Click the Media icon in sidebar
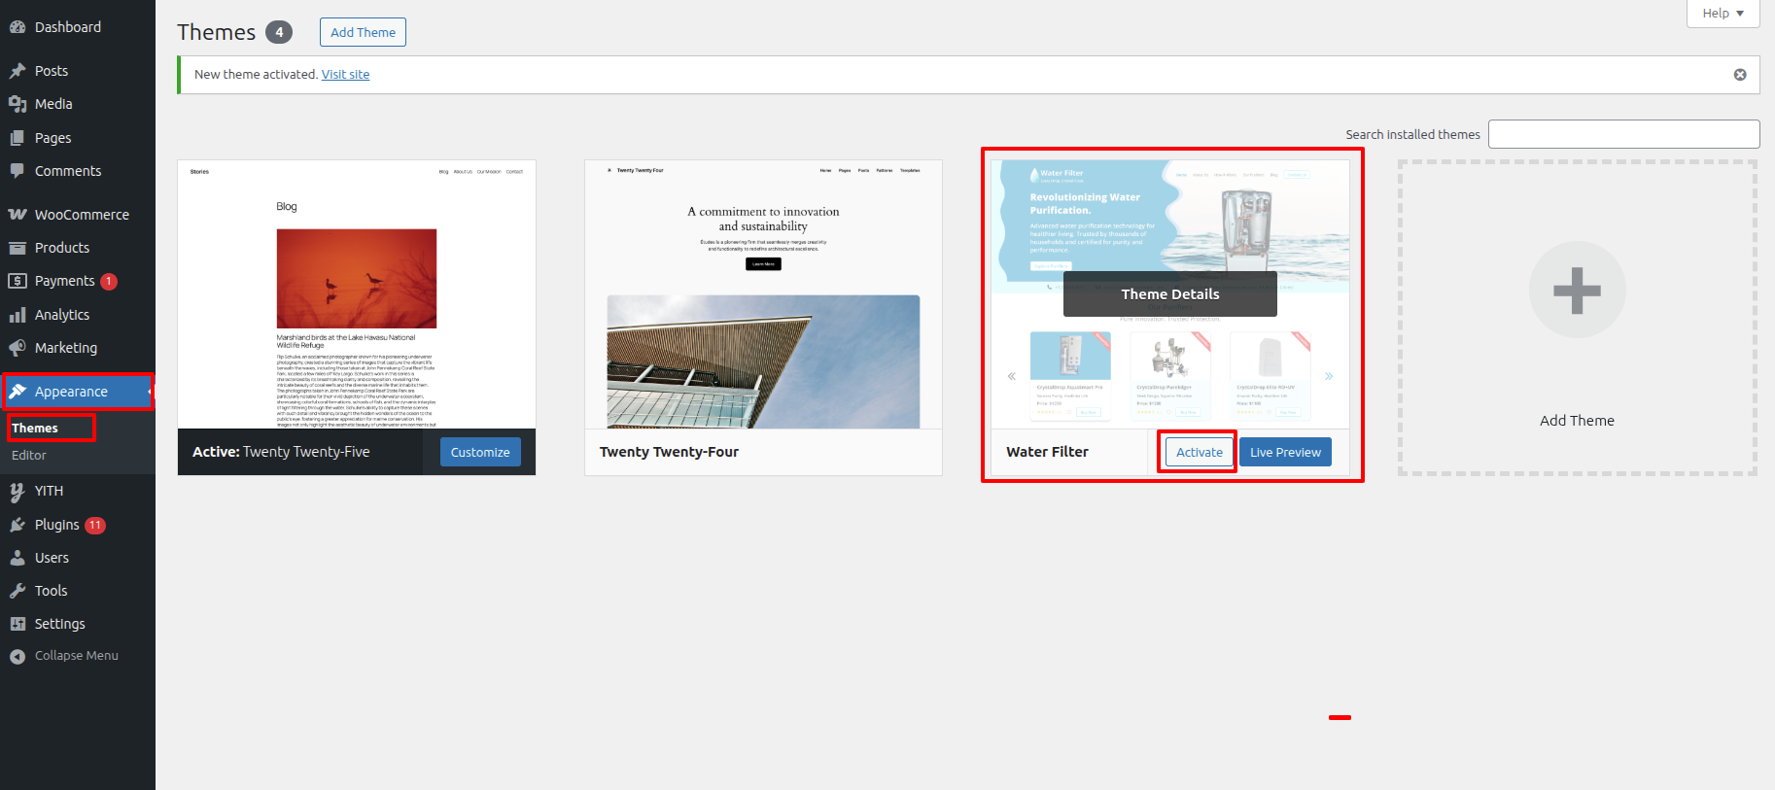Image resolution: width=1775 pixels, height=790 pixels. coord(17,104)
